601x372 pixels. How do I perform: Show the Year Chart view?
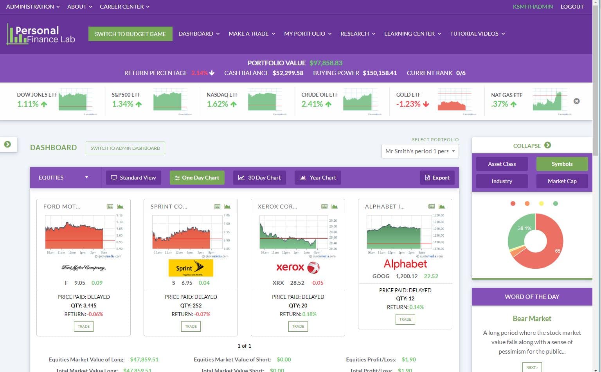click(318, 178)
